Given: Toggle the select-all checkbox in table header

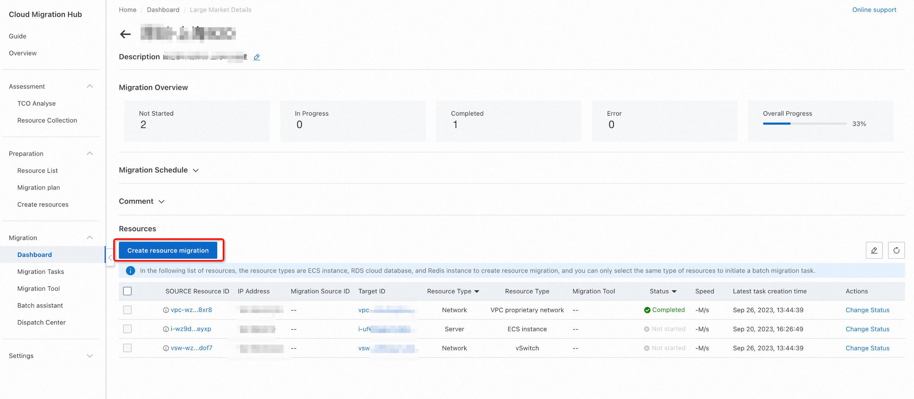Looking at the screenshot, I should [x=128, y=291].
